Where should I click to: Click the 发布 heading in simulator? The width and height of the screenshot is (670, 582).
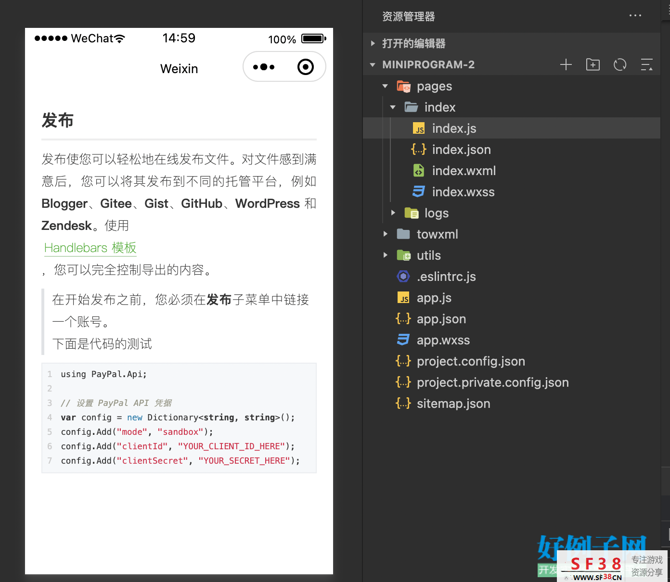tap(58, 120)
